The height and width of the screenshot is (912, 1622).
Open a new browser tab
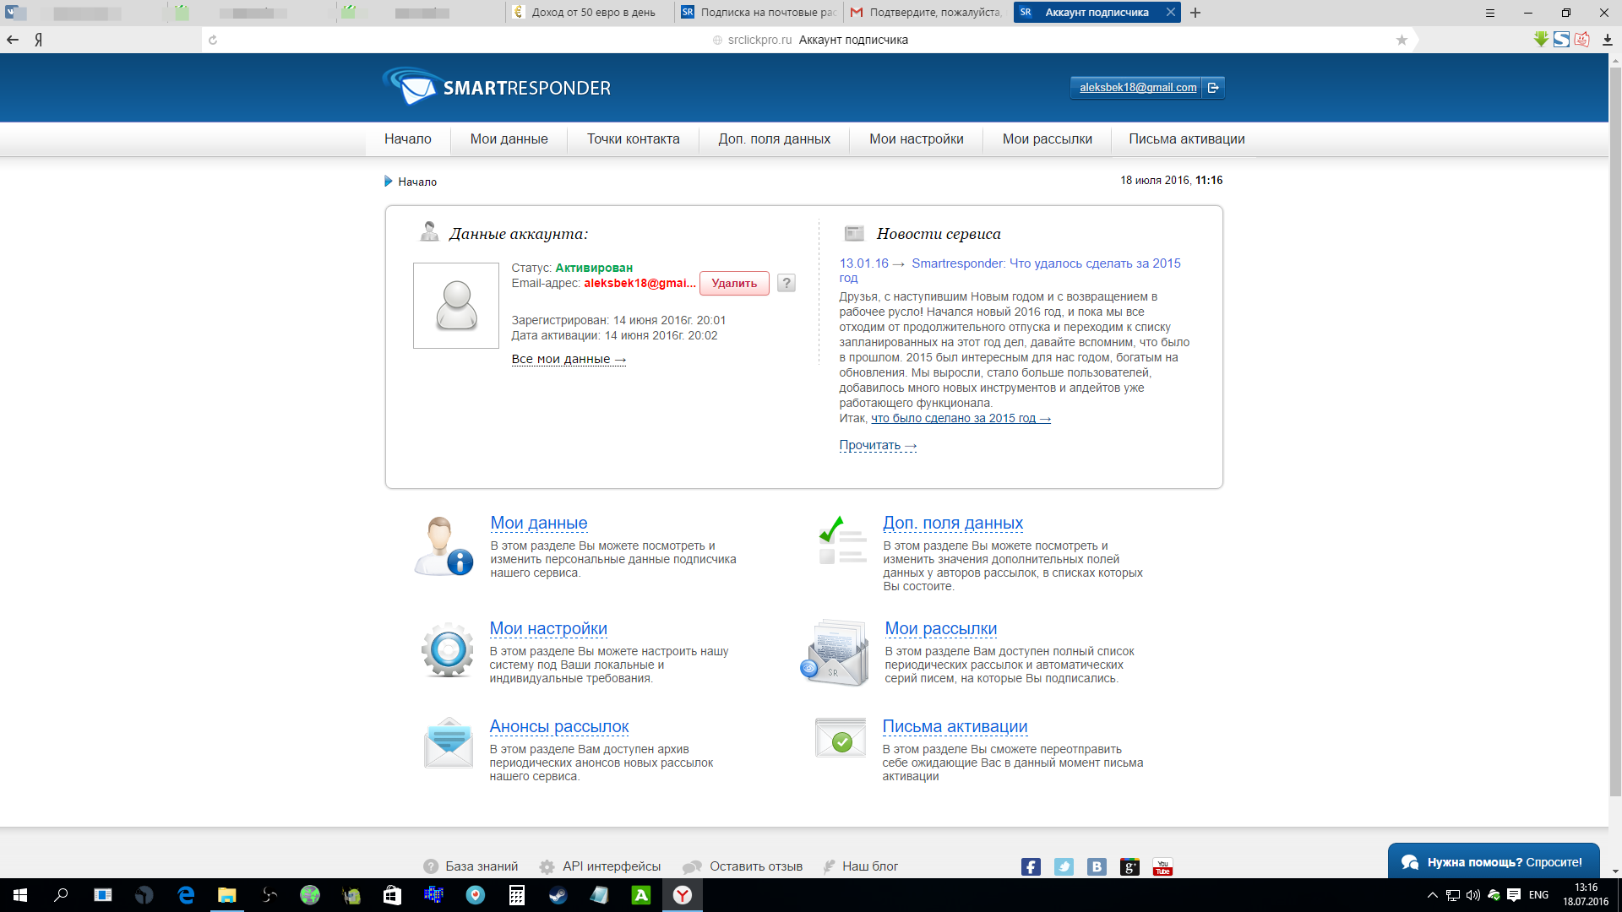pyautogui.click(x=1195, y=13)
